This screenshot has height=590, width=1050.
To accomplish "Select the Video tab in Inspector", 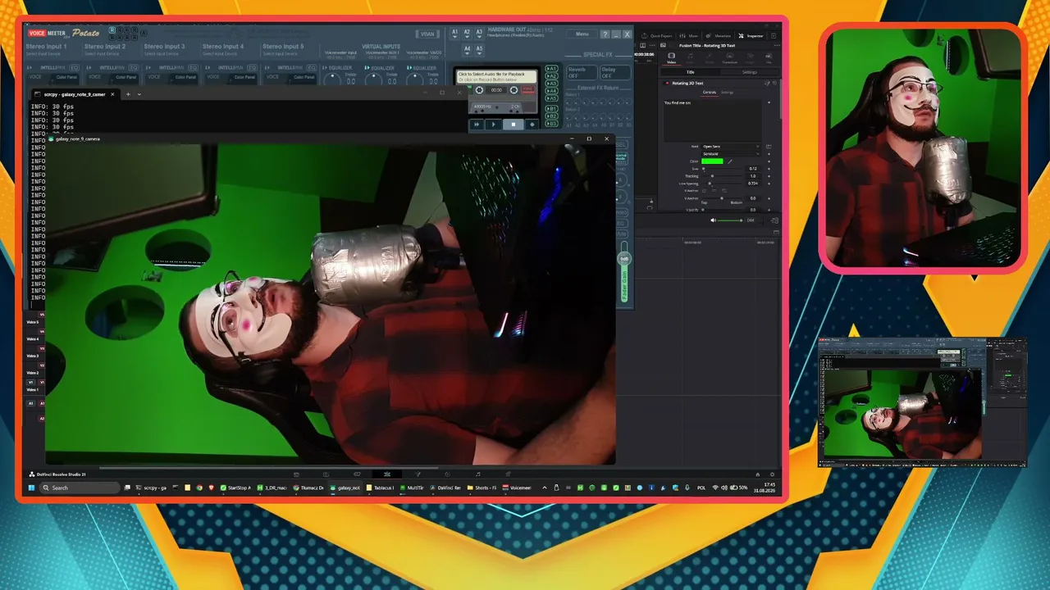I will point(671,57).
